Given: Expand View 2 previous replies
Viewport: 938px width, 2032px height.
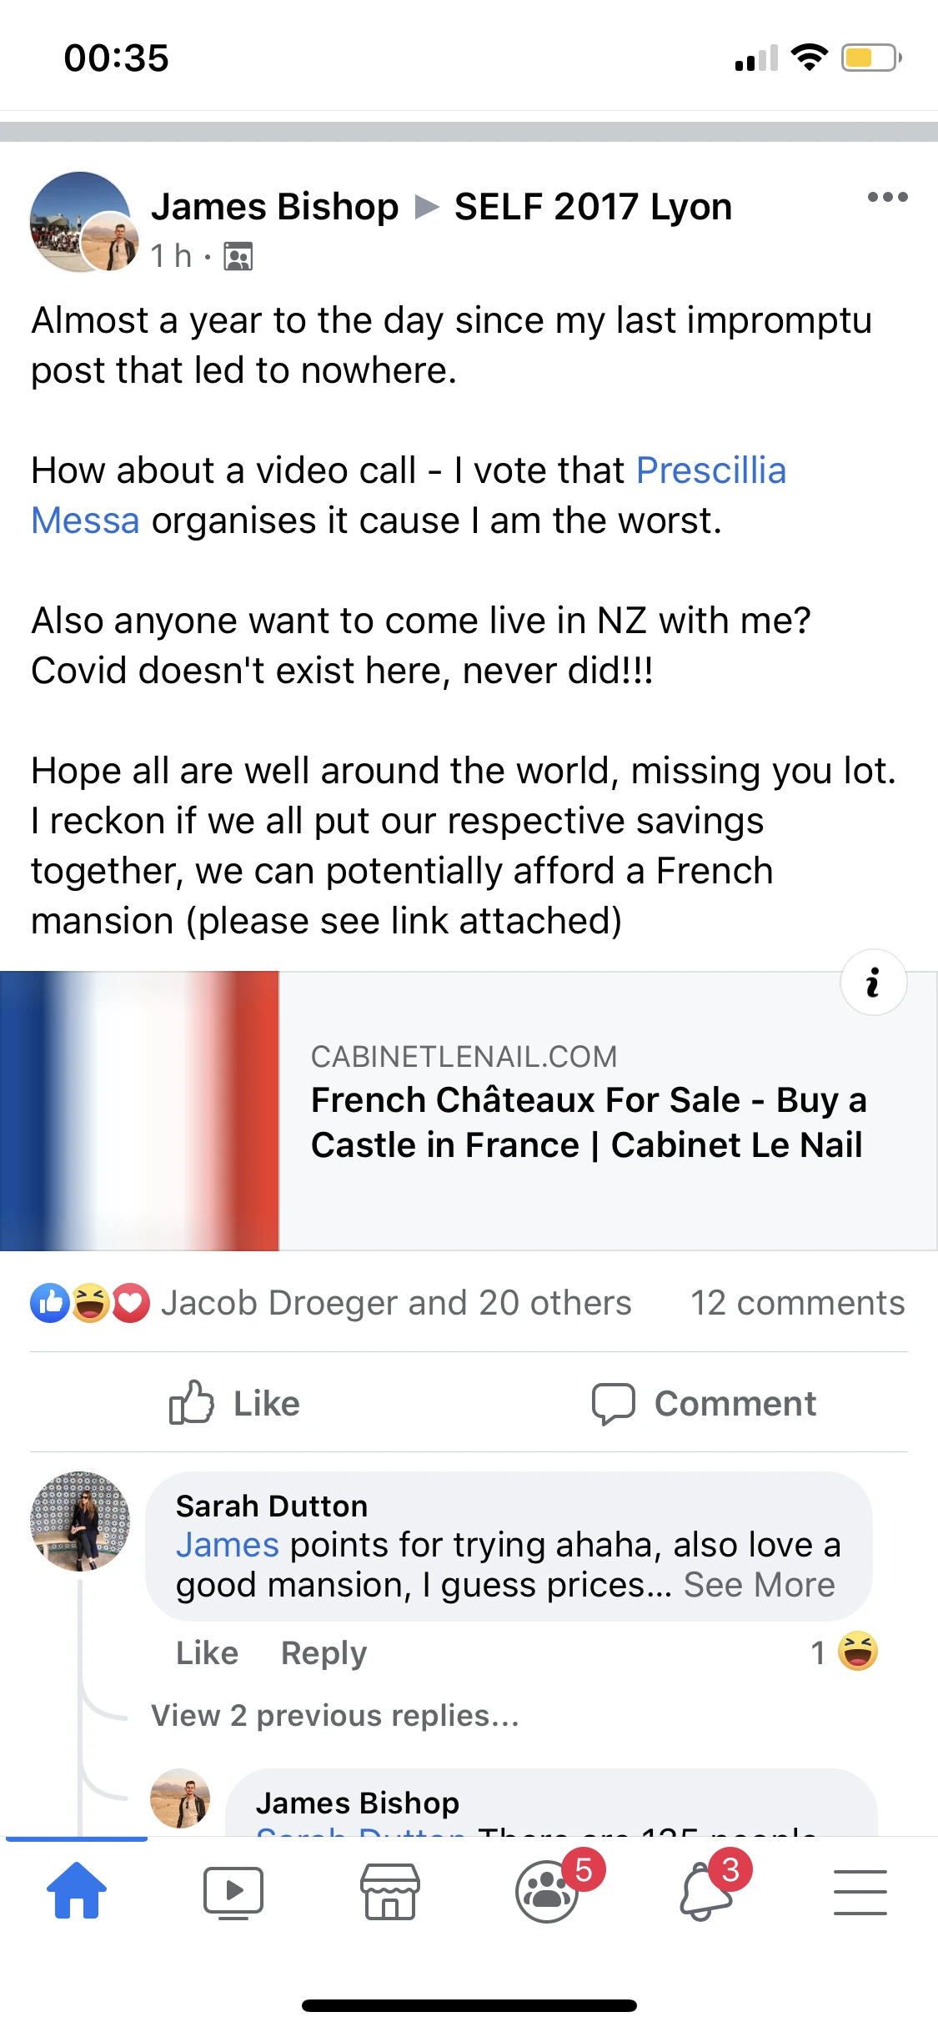Looking at the screenshot, I should pos(335,1716).
